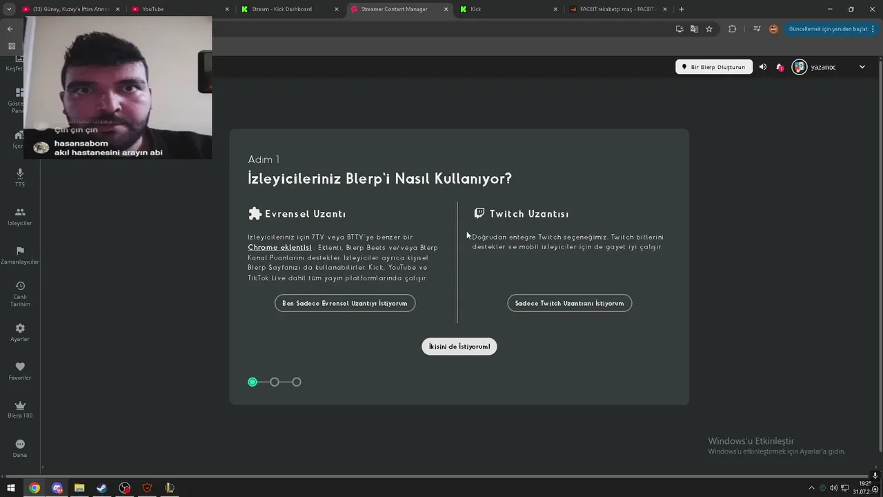
Task: Click Güncellemek için yeniden başlat button
Action: [x=828, y=29]
